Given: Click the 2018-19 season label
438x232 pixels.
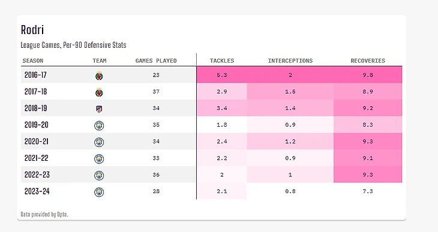Looking at the screenshot, I should click(36, 108).
